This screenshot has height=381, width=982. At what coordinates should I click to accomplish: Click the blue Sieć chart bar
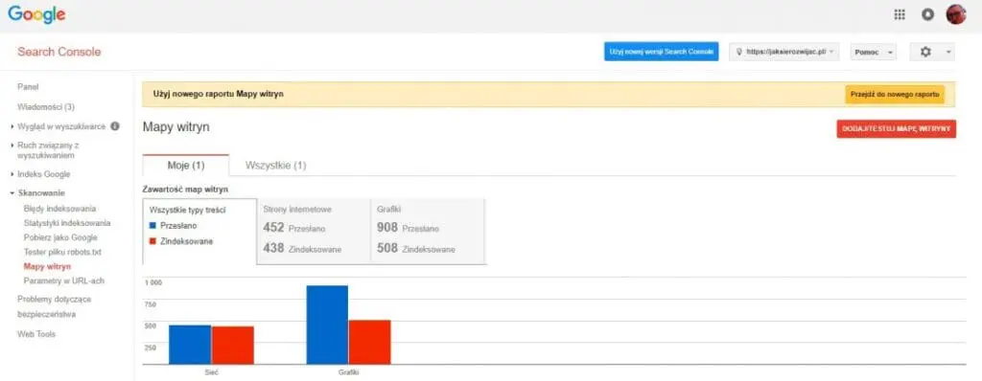click(190, 345)
